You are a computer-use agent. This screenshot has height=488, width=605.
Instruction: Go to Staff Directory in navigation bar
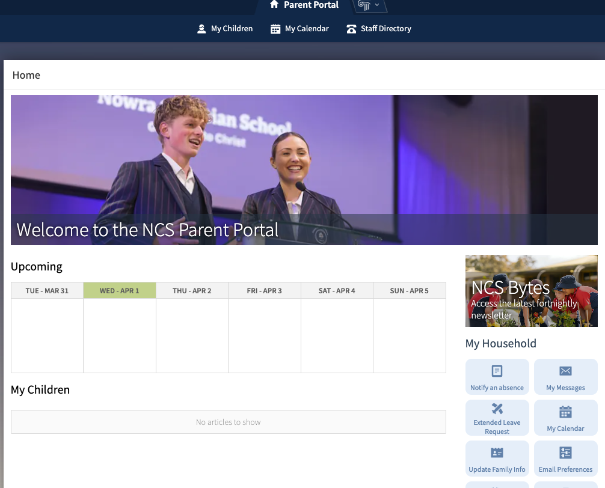point(385,29)
